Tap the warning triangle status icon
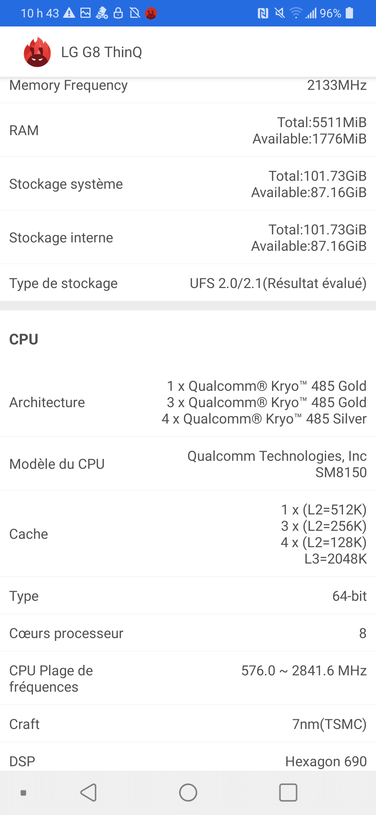The height and width of the screenshot is (815, 376). tap(69, 13)
